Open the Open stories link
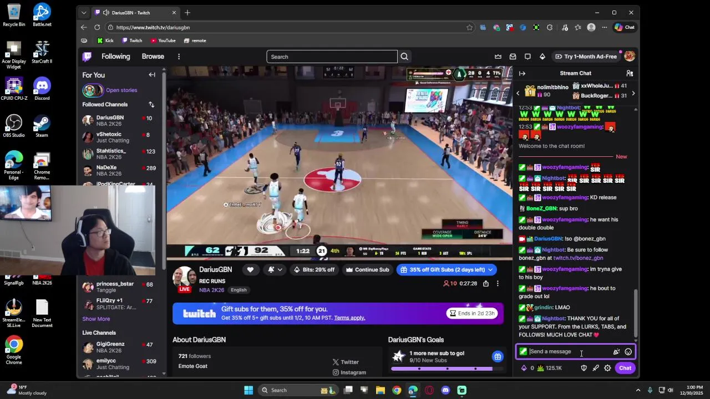This screenshot has width=710, height=399. click(121, 90)
